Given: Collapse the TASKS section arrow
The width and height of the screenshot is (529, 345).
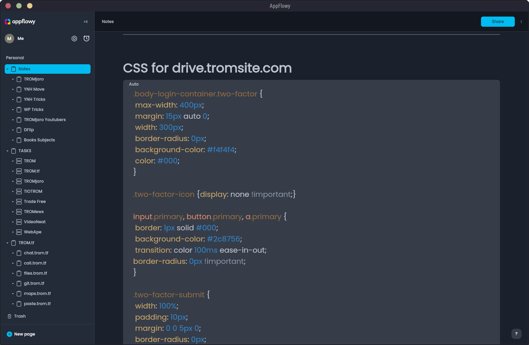Looking at the screenshot, I should [7, 151].
